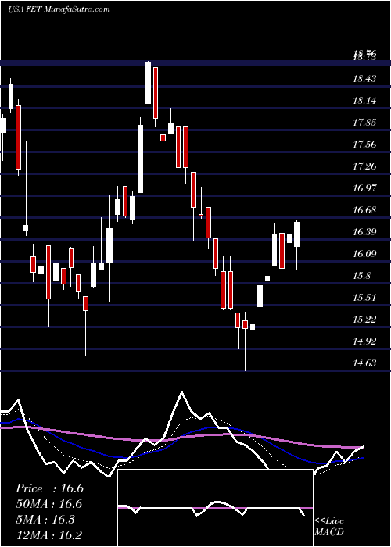391x547 pixels.
Task: Click the 17.85 price axis label
Action: point(365,123)
